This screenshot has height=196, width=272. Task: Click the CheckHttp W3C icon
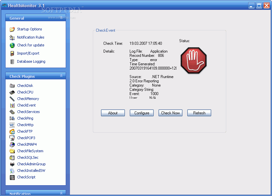tap(12, 125)
